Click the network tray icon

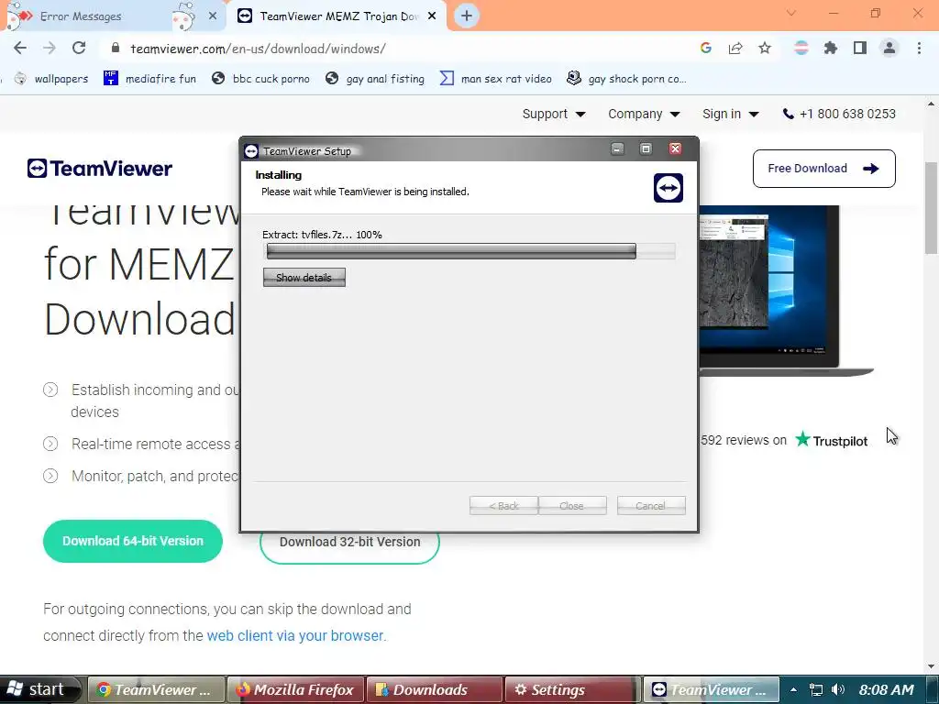tap(815, 689)
